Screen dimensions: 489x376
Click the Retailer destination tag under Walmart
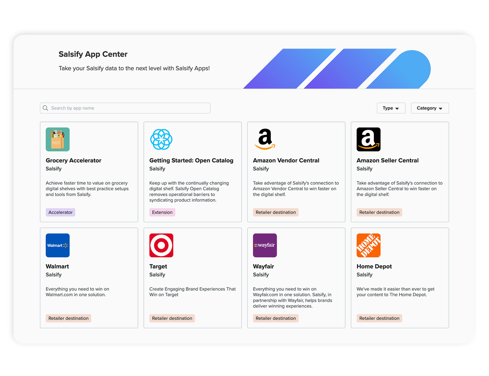coord(68,318)
